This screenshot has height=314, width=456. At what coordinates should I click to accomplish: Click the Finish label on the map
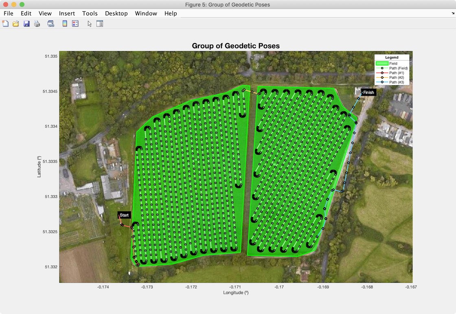(x=368, y=93)
